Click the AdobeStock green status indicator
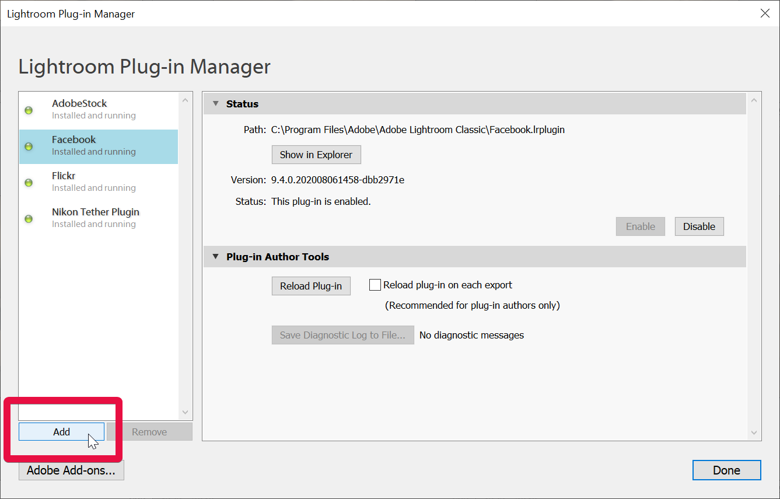This screenshot has width=780, height=499. (28, 110)
